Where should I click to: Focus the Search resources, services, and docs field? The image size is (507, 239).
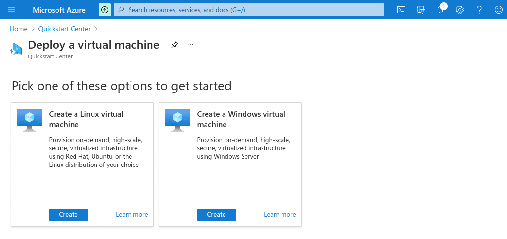249,10
